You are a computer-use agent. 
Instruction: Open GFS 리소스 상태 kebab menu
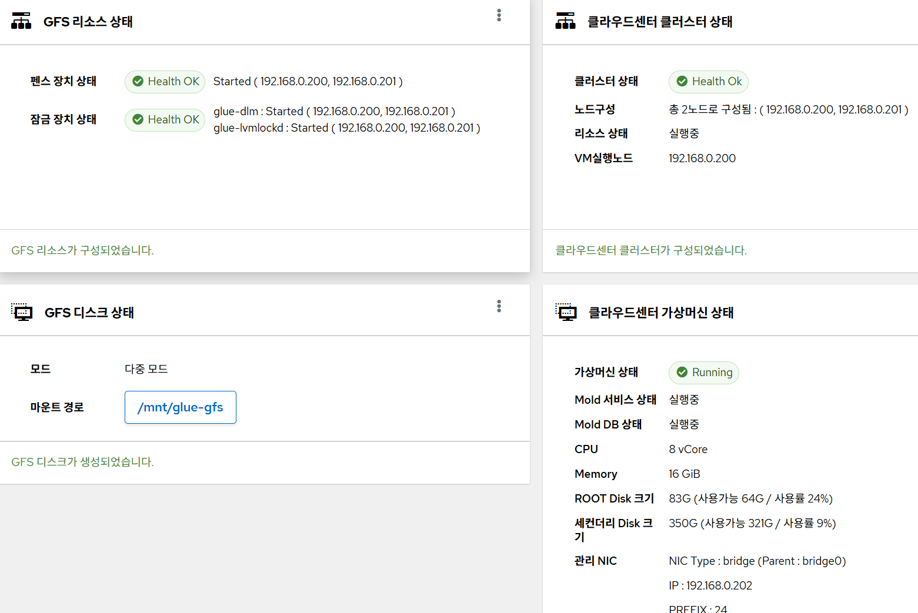pos(499,15)
